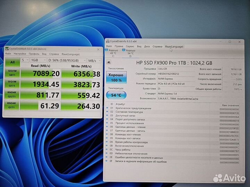Click the serial number field HBSE43162100212
The height and width of the screenshot is (187, 250).
176,74
